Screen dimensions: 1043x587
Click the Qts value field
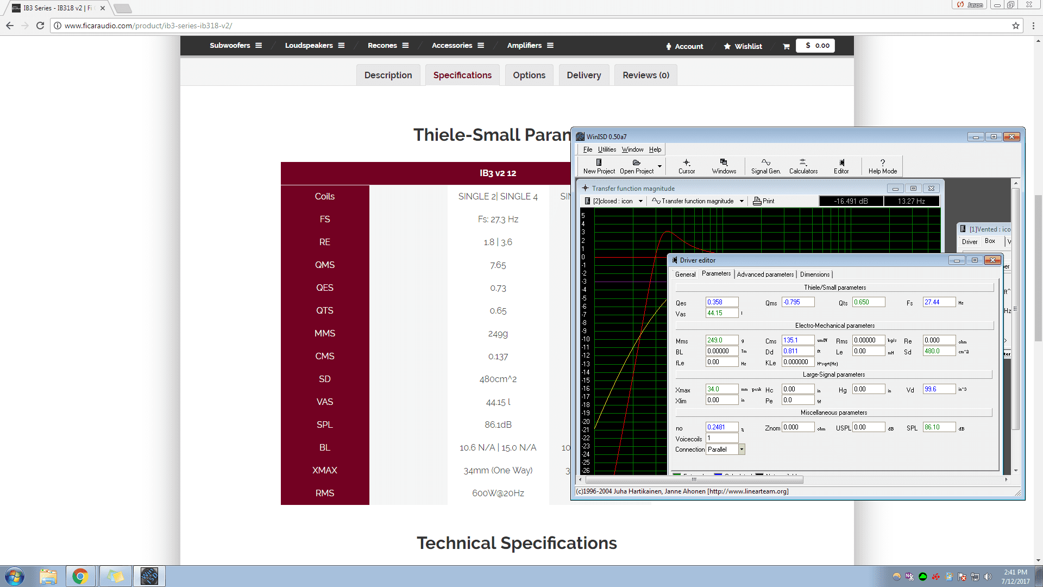869,302
